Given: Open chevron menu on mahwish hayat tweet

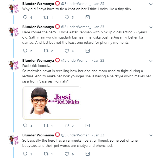Looking at the screenshot, I should pyautogui.click(x=151, y=61).
